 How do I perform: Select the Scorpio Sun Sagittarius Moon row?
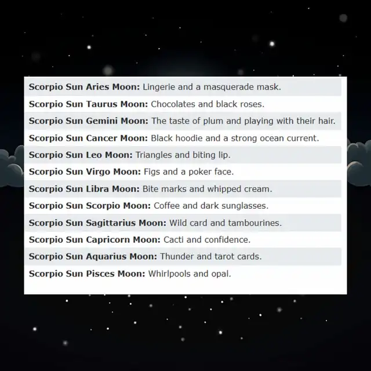183,223
